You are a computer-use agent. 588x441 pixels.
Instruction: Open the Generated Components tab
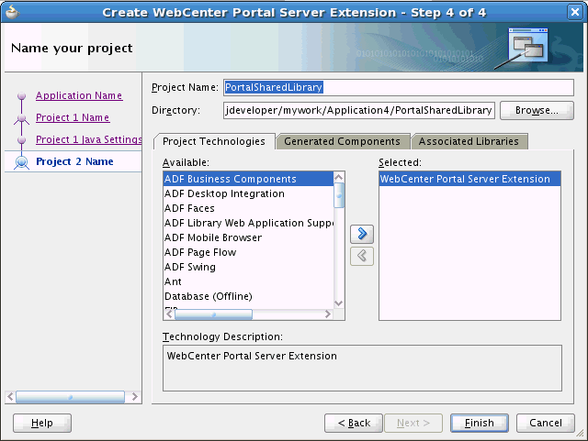342,141
